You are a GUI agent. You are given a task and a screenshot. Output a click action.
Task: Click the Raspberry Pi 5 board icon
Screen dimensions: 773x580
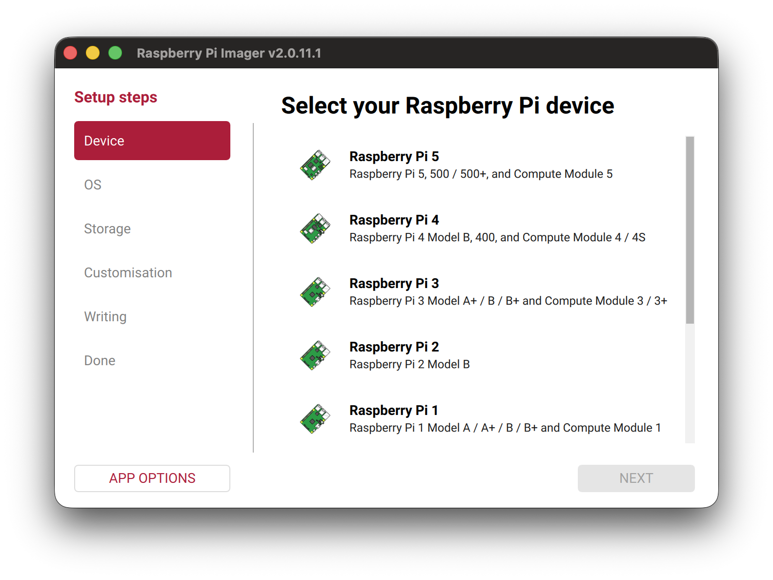tap(315, 165)
